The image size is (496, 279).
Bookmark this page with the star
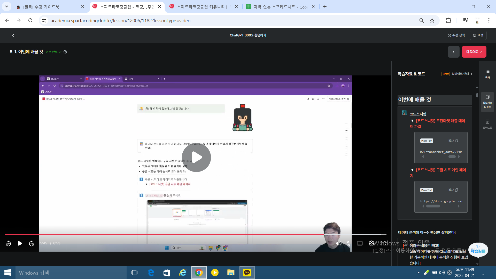[x=432, y=20]
